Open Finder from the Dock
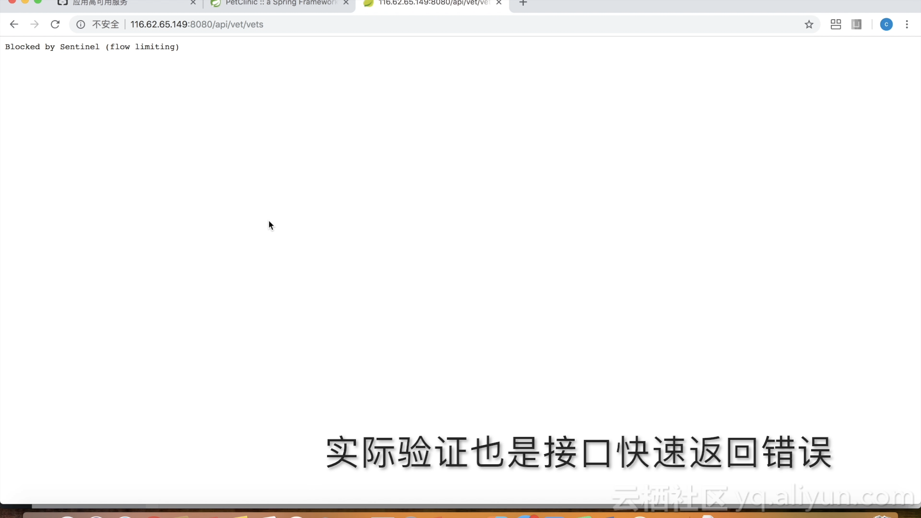 pos(67,516)
